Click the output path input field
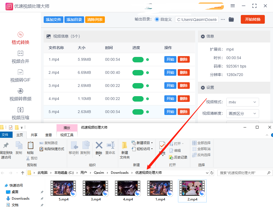This screenshot has width=273, height=207. point(197,20)
